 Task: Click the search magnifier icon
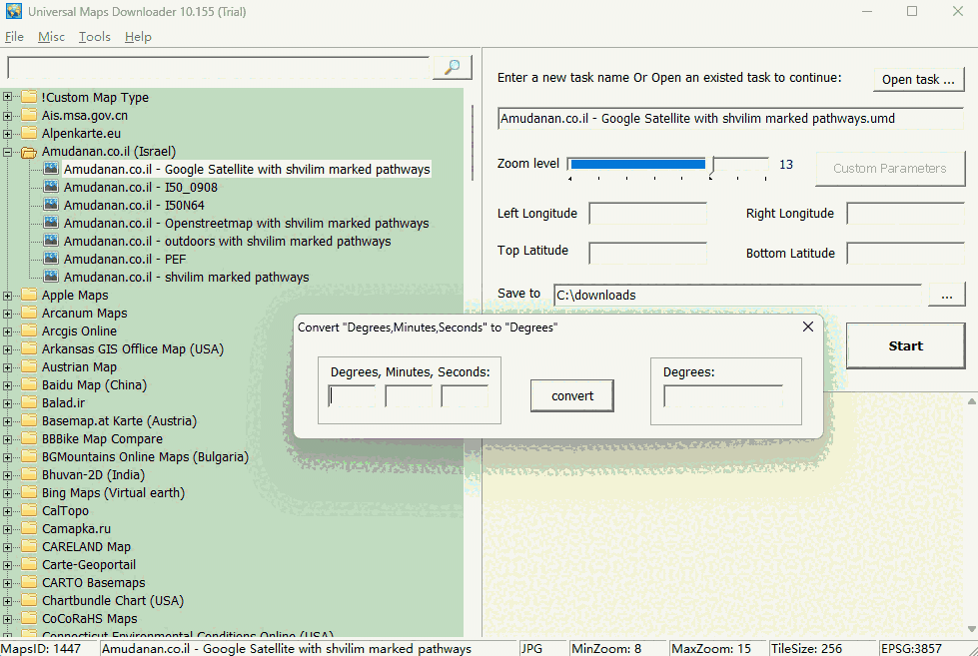coord(450,66)
